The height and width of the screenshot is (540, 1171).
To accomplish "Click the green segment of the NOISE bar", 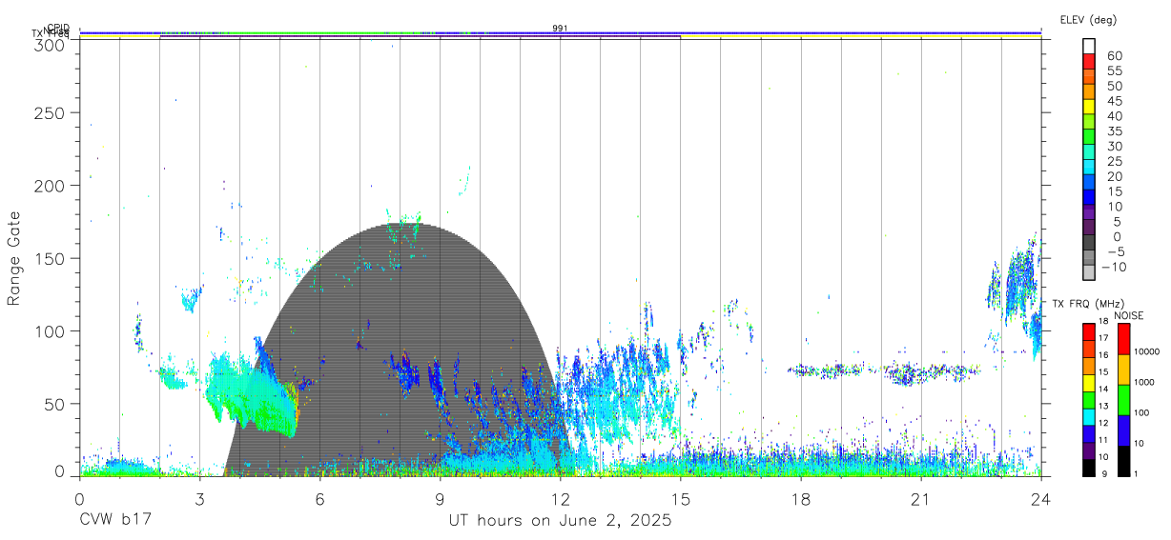I will tap(1123, 400).
